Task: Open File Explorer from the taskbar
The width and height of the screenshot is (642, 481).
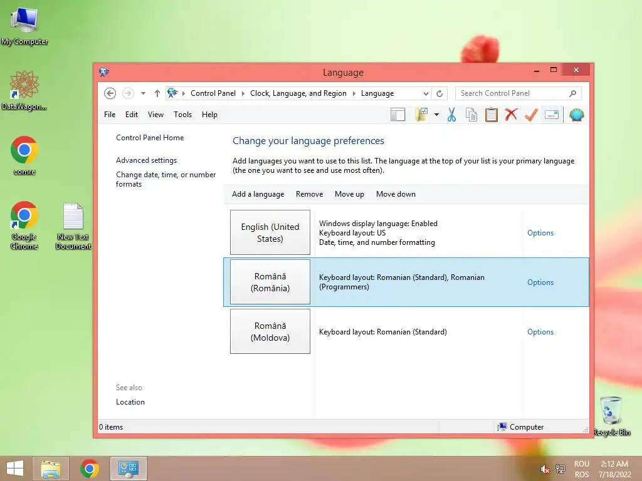Action: 50,468
